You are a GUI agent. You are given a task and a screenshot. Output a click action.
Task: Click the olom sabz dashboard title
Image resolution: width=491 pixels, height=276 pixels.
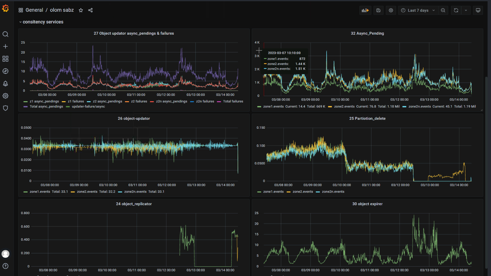pos(62,10)
